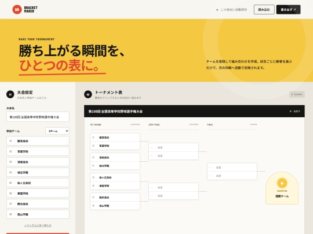Click the 優勝チーム champion label

click(x=282, y=196)
